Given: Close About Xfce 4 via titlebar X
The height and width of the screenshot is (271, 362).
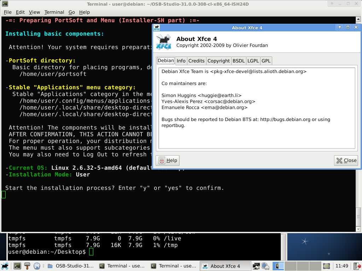Looking at the screenshot, I should [356, 28].
